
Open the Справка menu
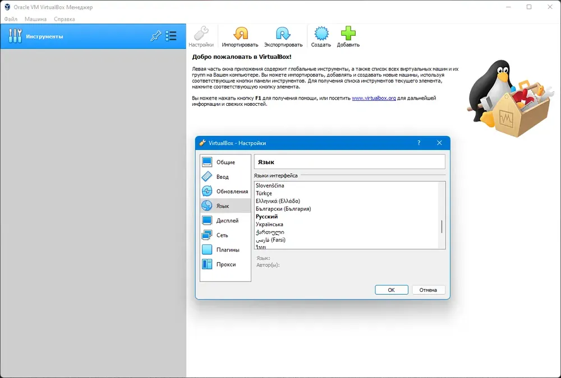click(x=65, y=19)
